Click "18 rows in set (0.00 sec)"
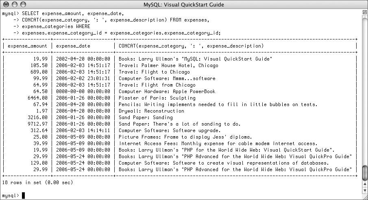 point(37,183)
